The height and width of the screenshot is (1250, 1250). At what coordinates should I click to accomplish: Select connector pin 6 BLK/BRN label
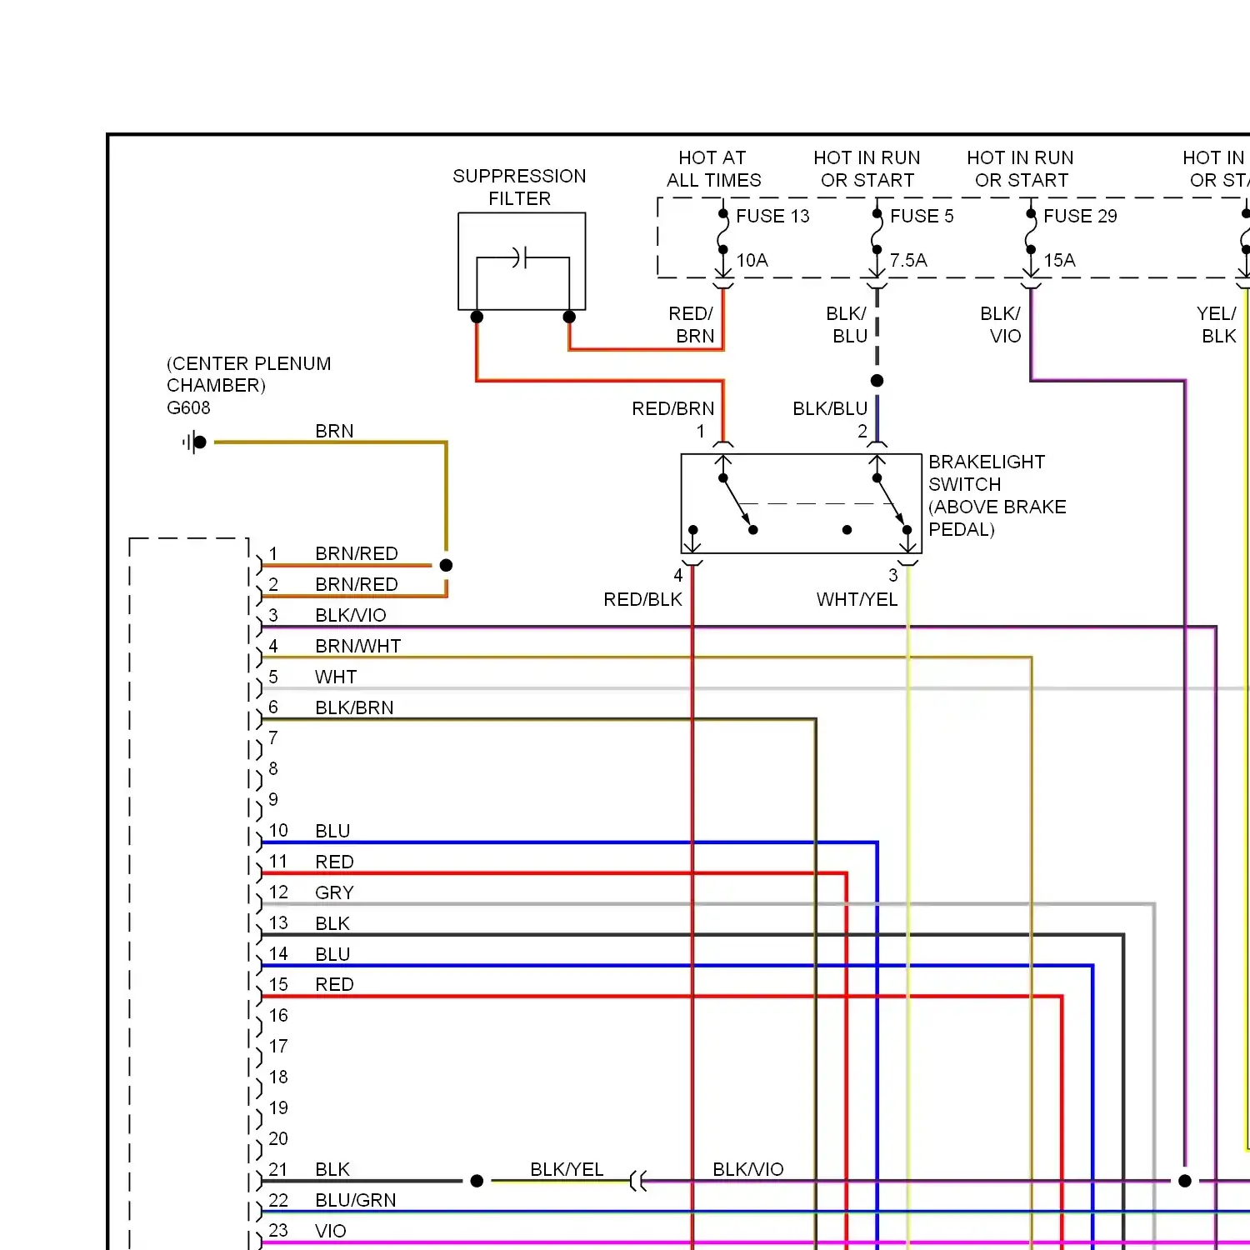354,707
